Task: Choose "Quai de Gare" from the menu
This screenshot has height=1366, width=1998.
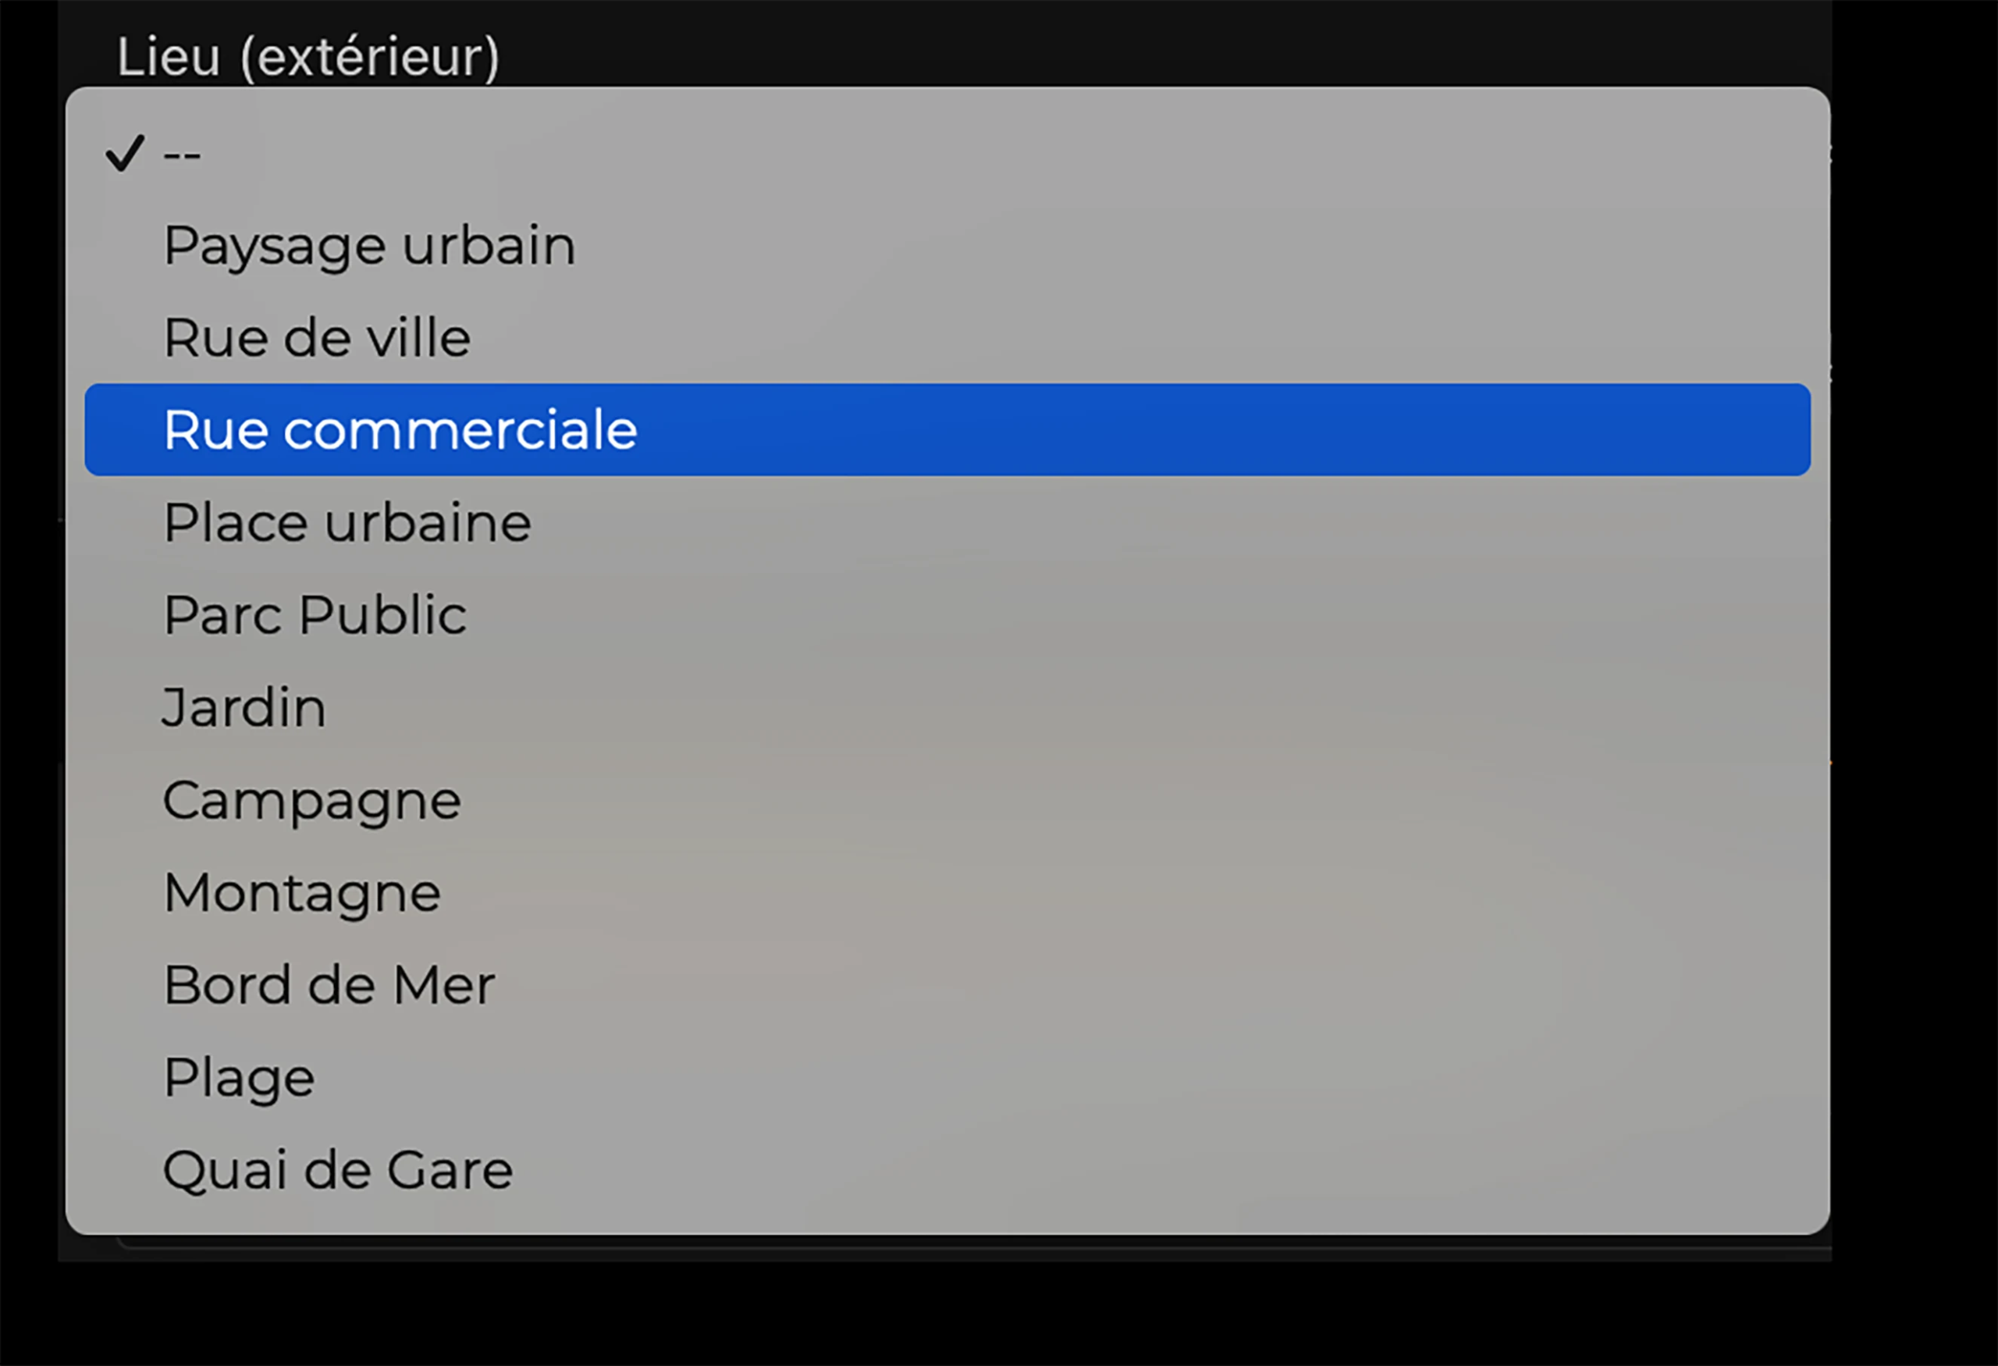Action: pos(338,1170)
